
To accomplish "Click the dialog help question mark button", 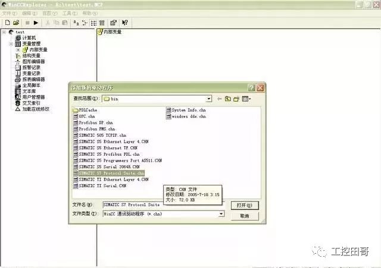I will pyautogui.click(x=251, y=88).
